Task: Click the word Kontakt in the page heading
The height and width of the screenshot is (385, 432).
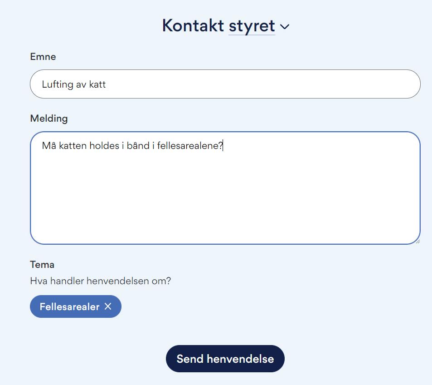Action: click(x=193, y=26)
